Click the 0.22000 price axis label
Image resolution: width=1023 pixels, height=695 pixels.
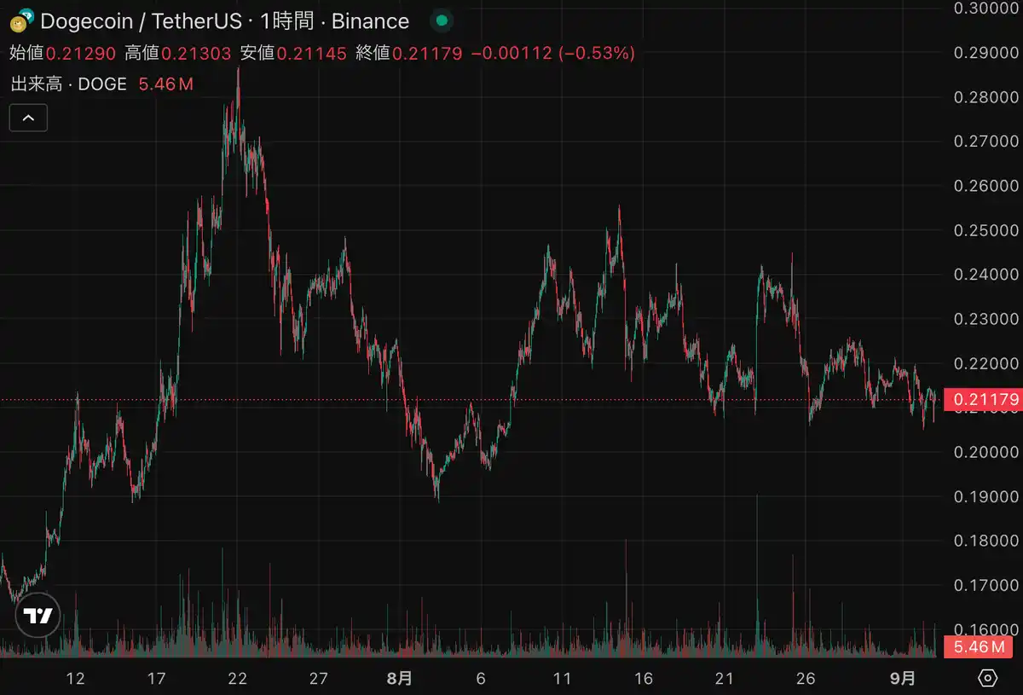[986, 363]
